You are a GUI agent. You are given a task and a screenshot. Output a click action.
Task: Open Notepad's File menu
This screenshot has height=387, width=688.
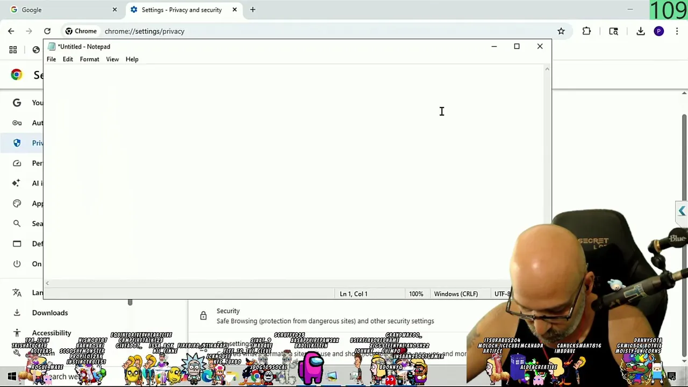(x=51, y=59)
